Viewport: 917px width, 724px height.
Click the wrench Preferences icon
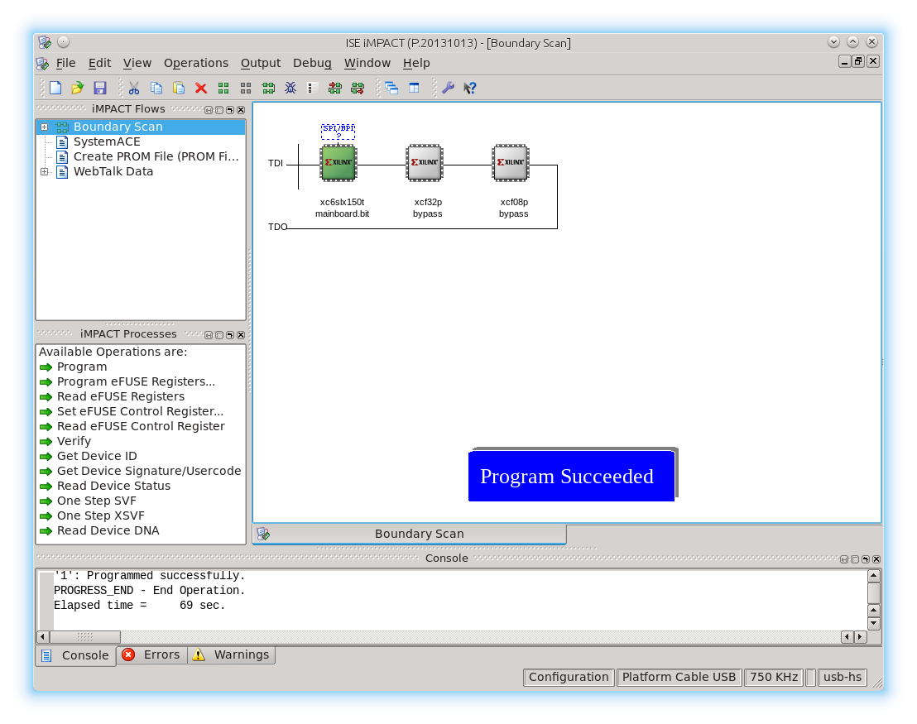click(x=448, y=88)
